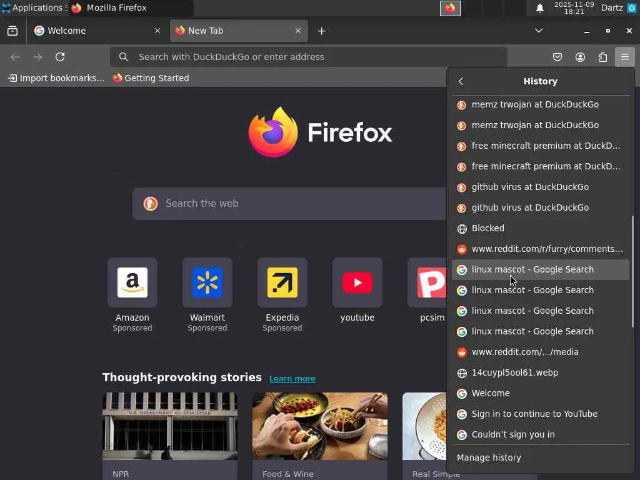Go back from History panel

(461, 81)
